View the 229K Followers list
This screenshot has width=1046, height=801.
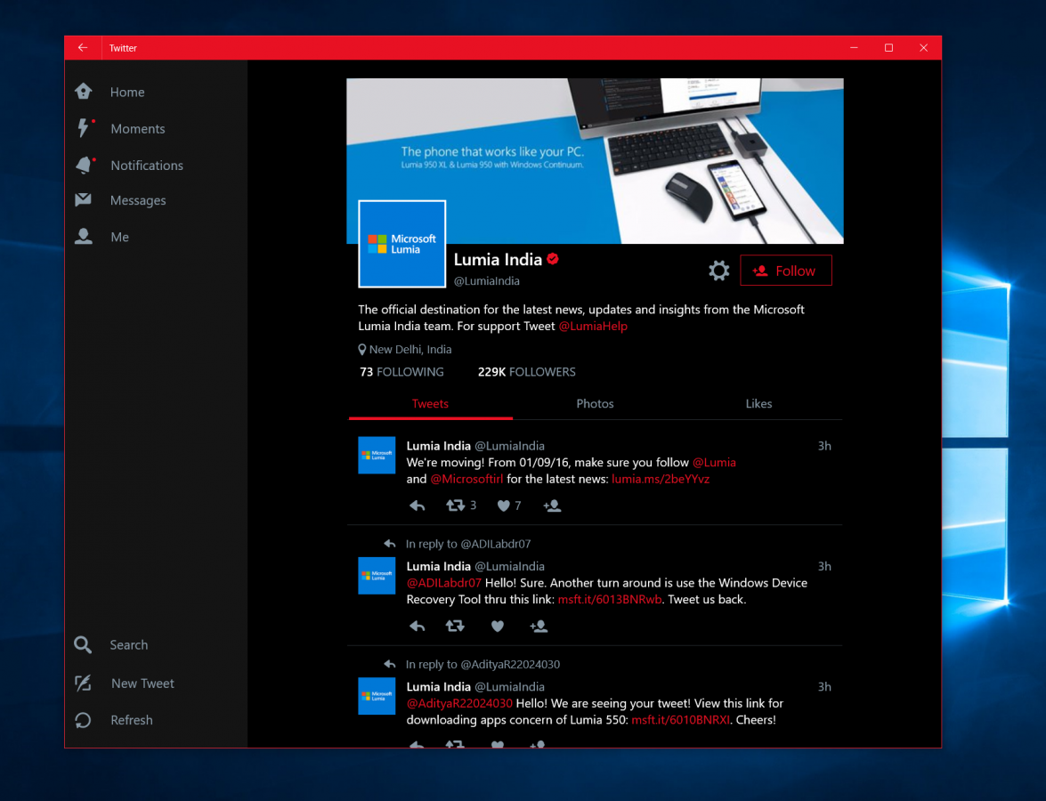[526, 371]
